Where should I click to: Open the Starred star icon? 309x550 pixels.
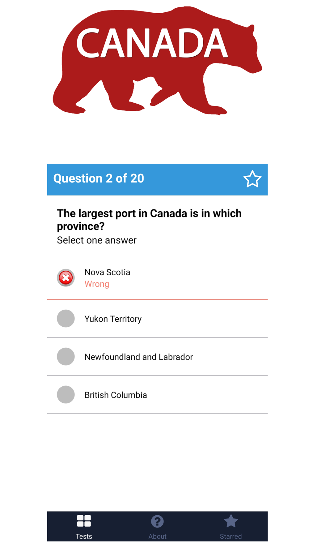tap(231, 521)
